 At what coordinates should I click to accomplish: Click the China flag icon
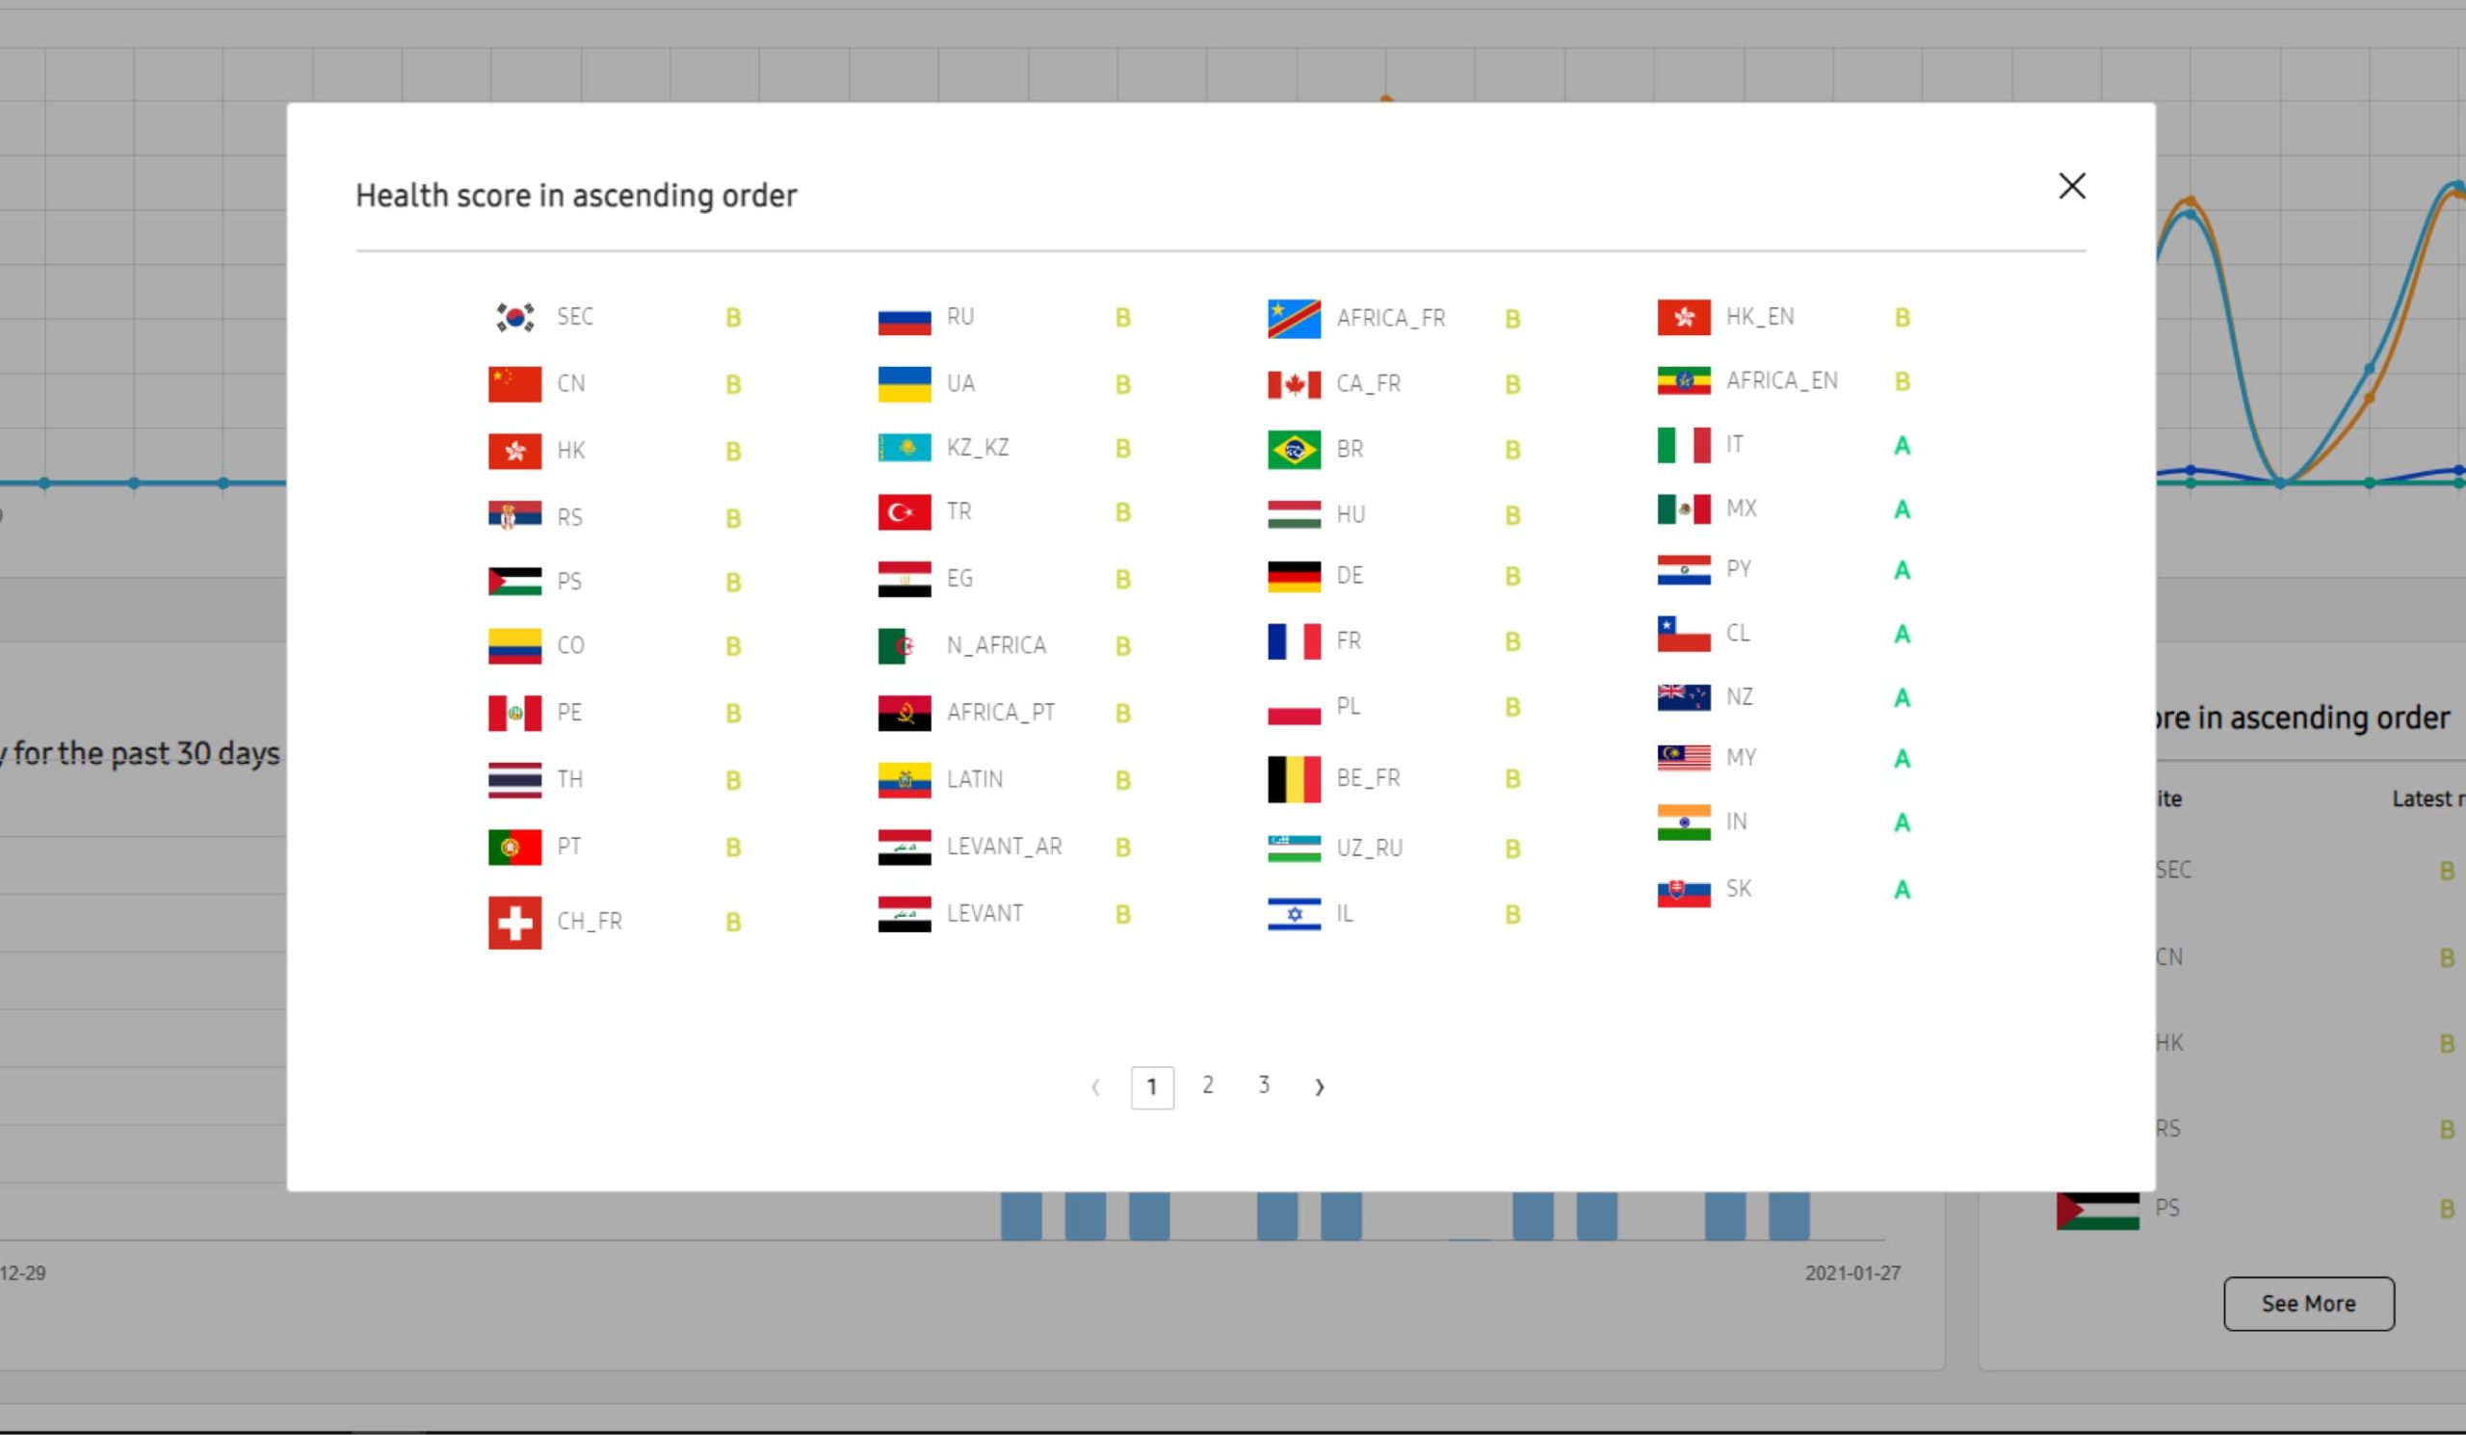tap(514, 384)
